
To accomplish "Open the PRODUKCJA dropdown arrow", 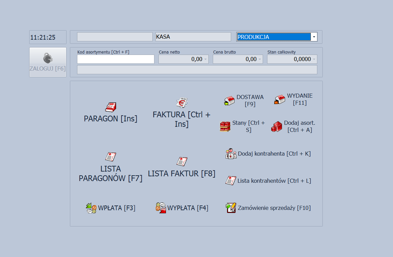I will click(314, 37).
